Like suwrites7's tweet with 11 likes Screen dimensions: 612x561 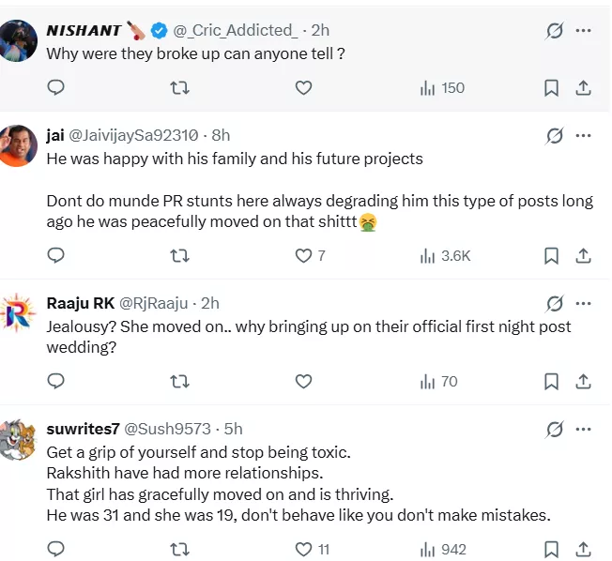[x=303, y=549]
